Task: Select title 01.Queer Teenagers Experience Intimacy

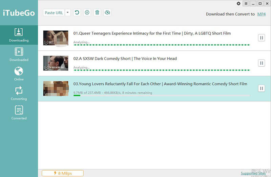Action: click(x=152, y=33)
